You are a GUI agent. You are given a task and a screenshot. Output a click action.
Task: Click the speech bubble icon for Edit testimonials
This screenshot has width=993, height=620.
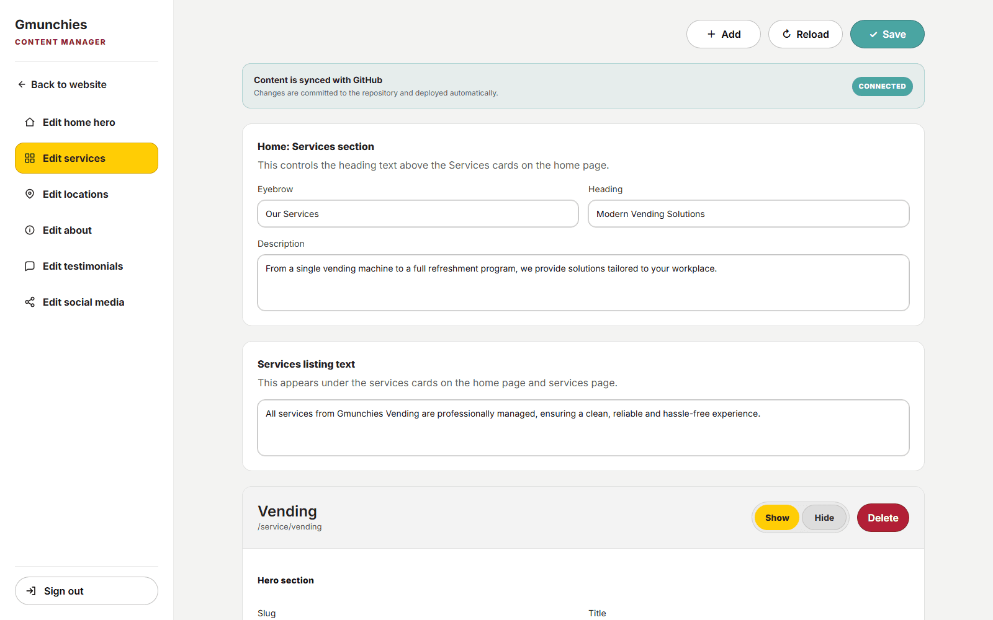click(30, 266)
